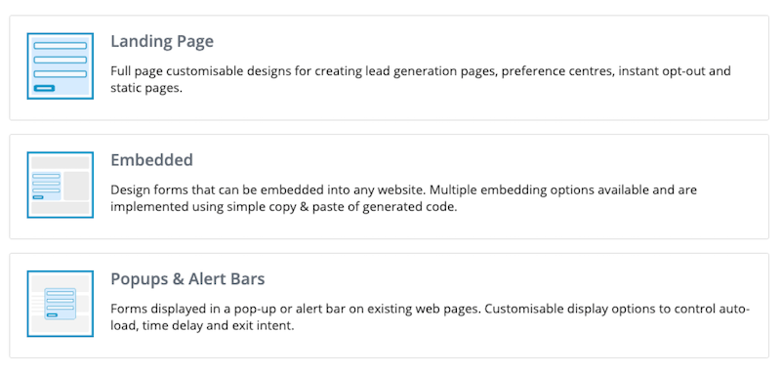Choose the Embedded form layout icon
This screenshot has height=375, width=781.
point(61,185)
